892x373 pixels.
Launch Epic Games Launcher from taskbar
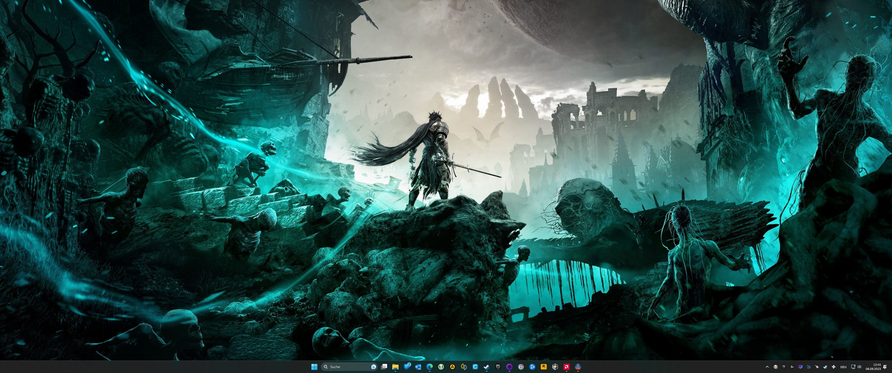tap(498, 367)
